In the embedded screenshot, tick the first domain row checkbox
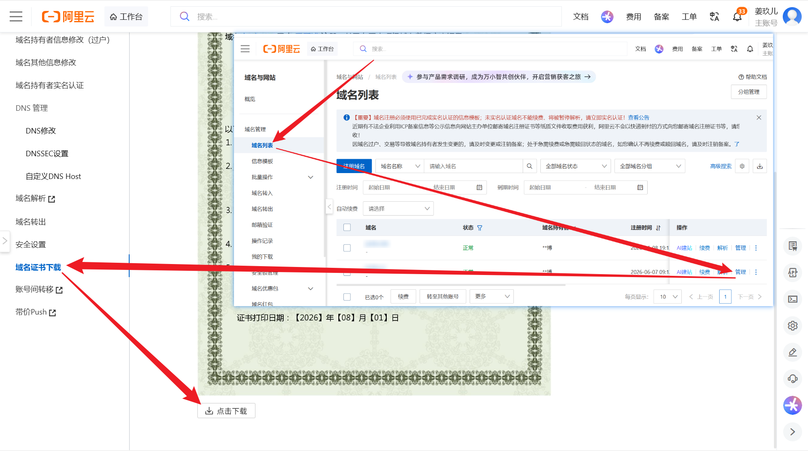Screen dimensions: 808x451 [x=347, y=248]
